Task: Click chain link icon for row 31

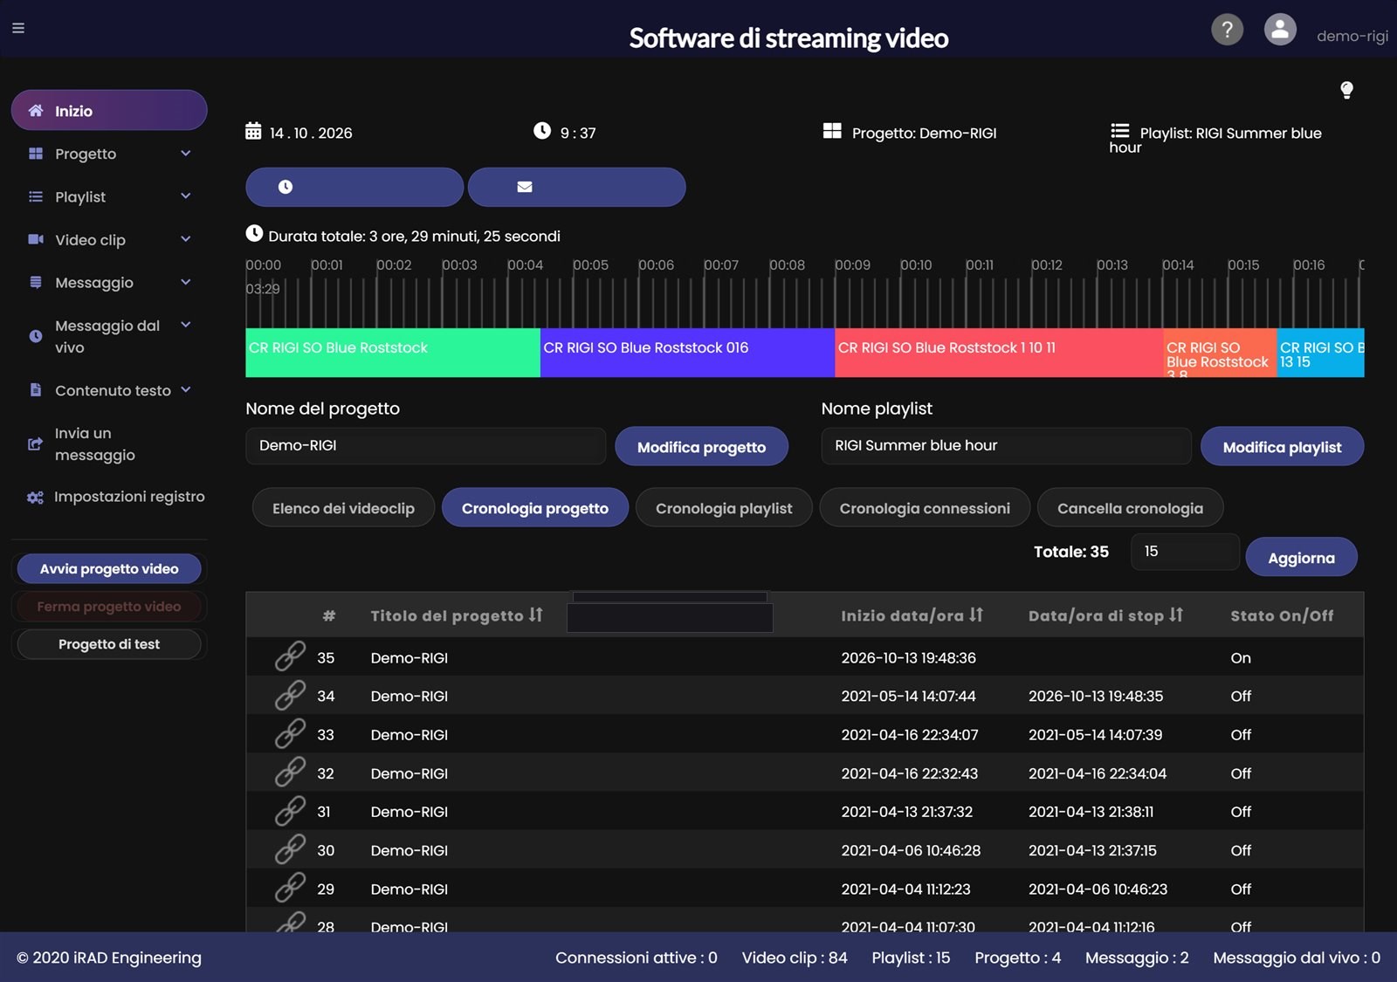Action: pyautogui.click(x=290, y=811)
